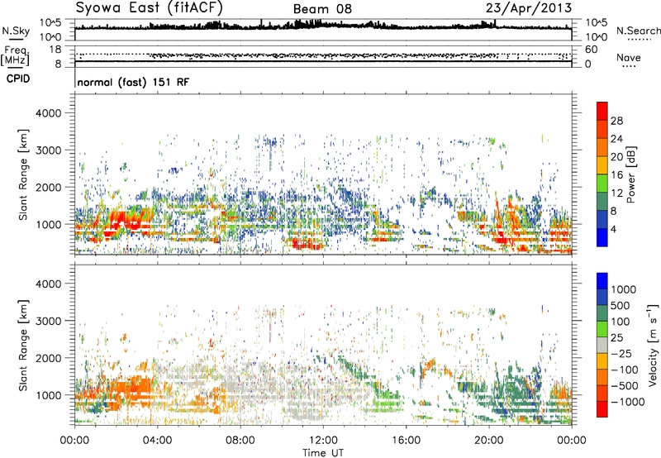Select the "Beam 08" heading

point(322,9)
